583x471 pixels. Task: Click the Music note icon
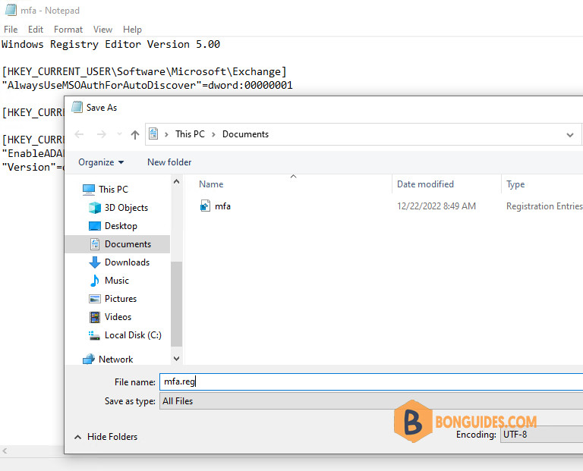click(95, 281)
